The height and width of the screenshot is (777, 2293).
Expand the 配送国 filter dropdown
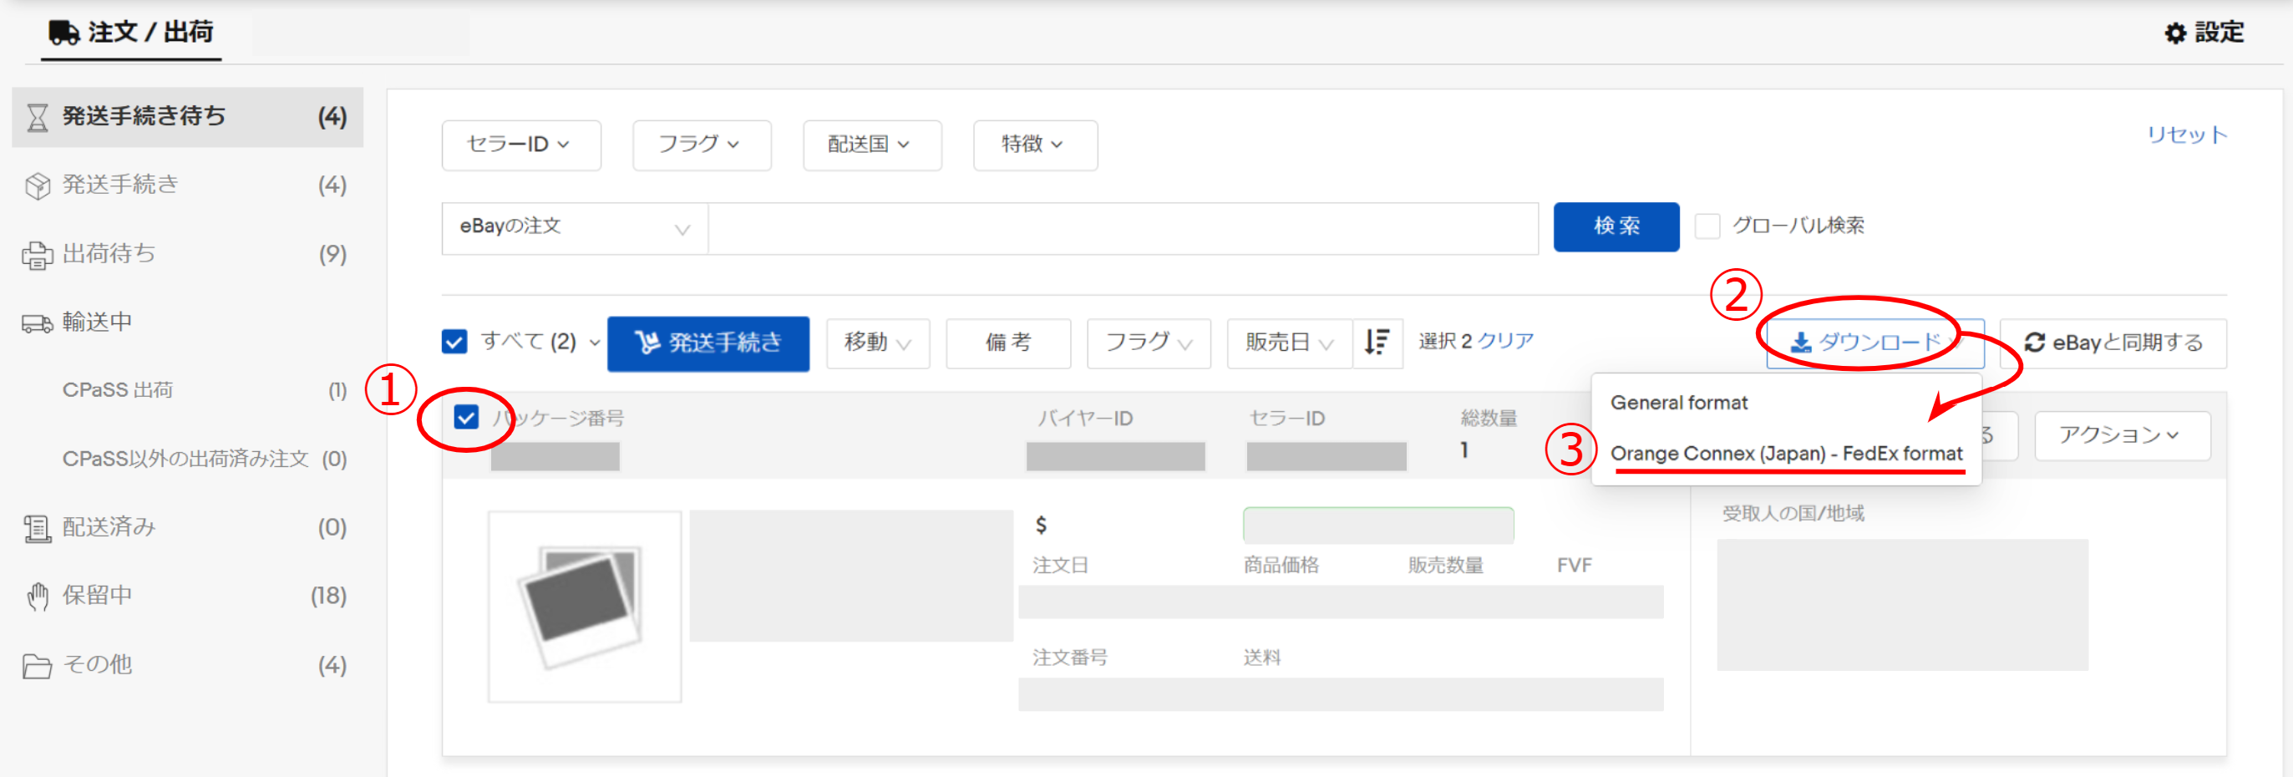[x=870, y=145]
